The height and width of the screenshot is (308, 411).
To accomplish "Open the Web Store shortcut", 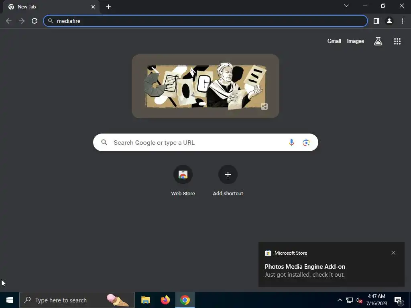I will (183, 181).
